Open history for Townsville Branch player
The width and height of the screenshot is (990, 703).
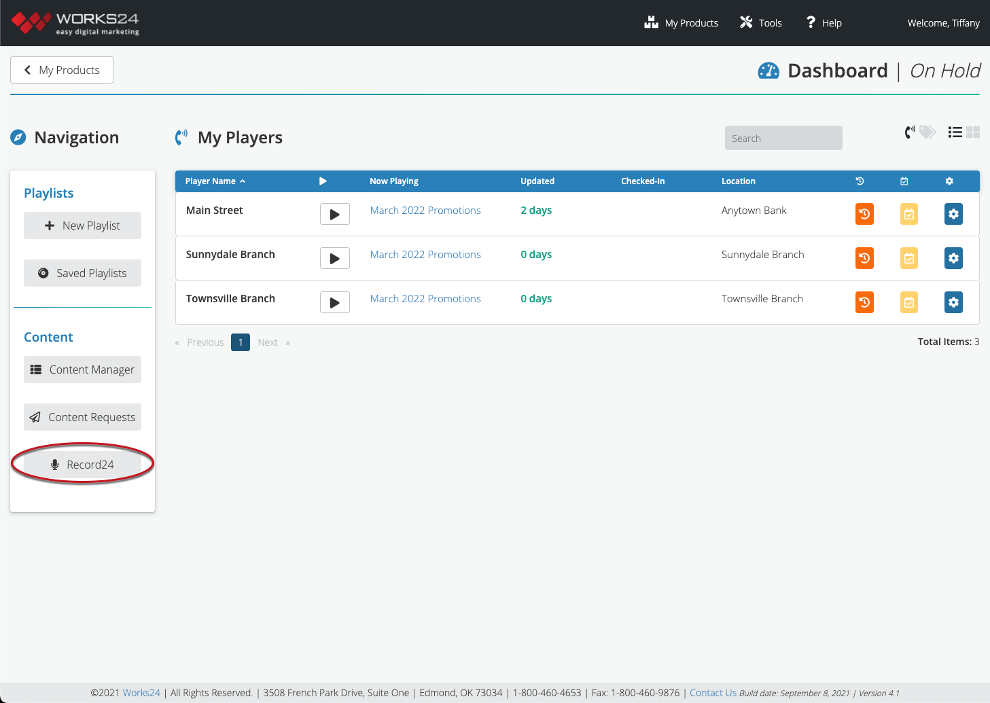pyautogui.click(x=864, y=302)
